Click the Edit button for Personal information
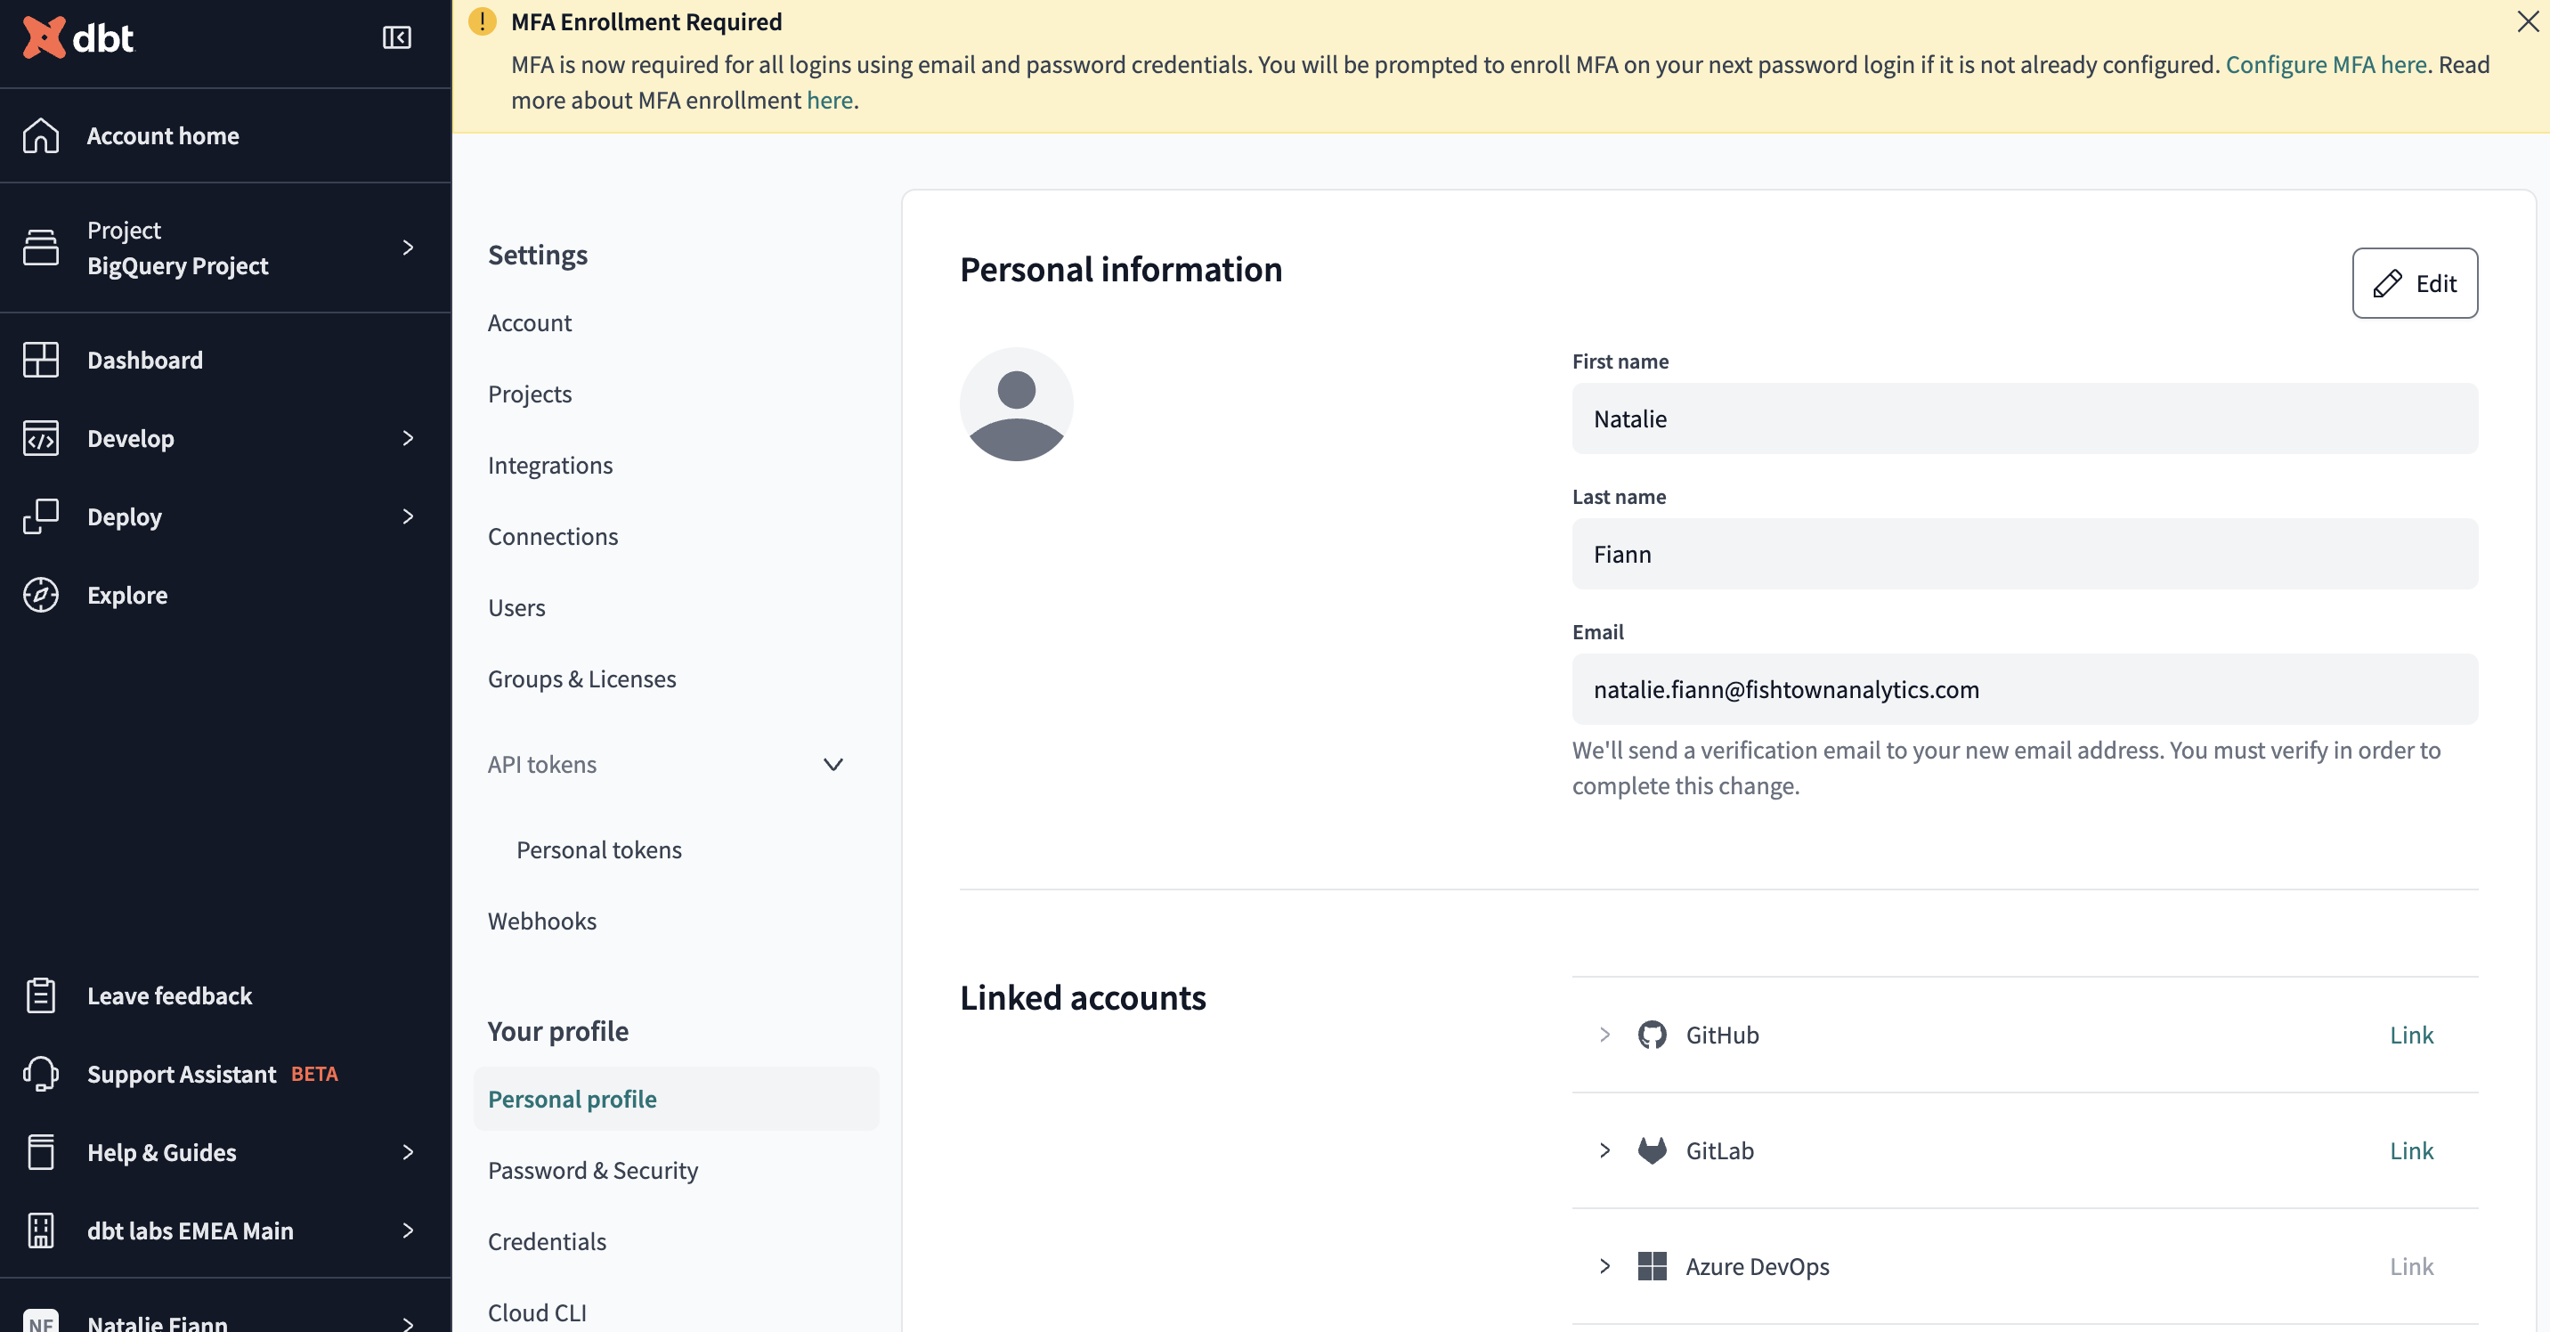The image size is (2550, 1332). click(2414, 283)
